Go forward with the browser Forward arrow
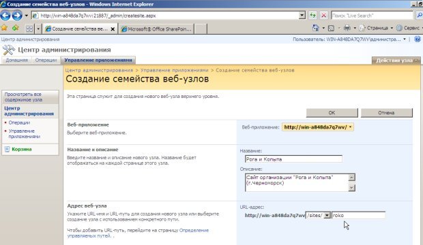 tap(17, 16)
